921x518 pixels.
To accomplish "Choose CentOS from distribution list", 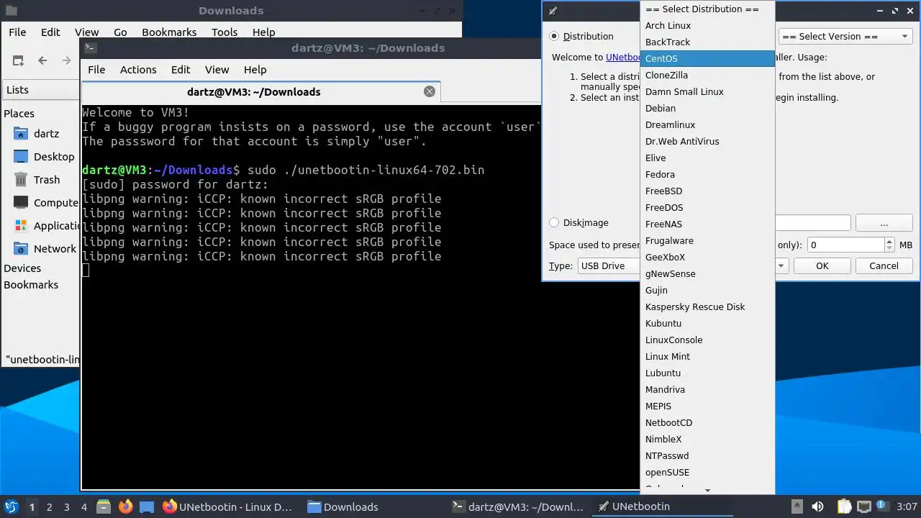I will 707,59.
